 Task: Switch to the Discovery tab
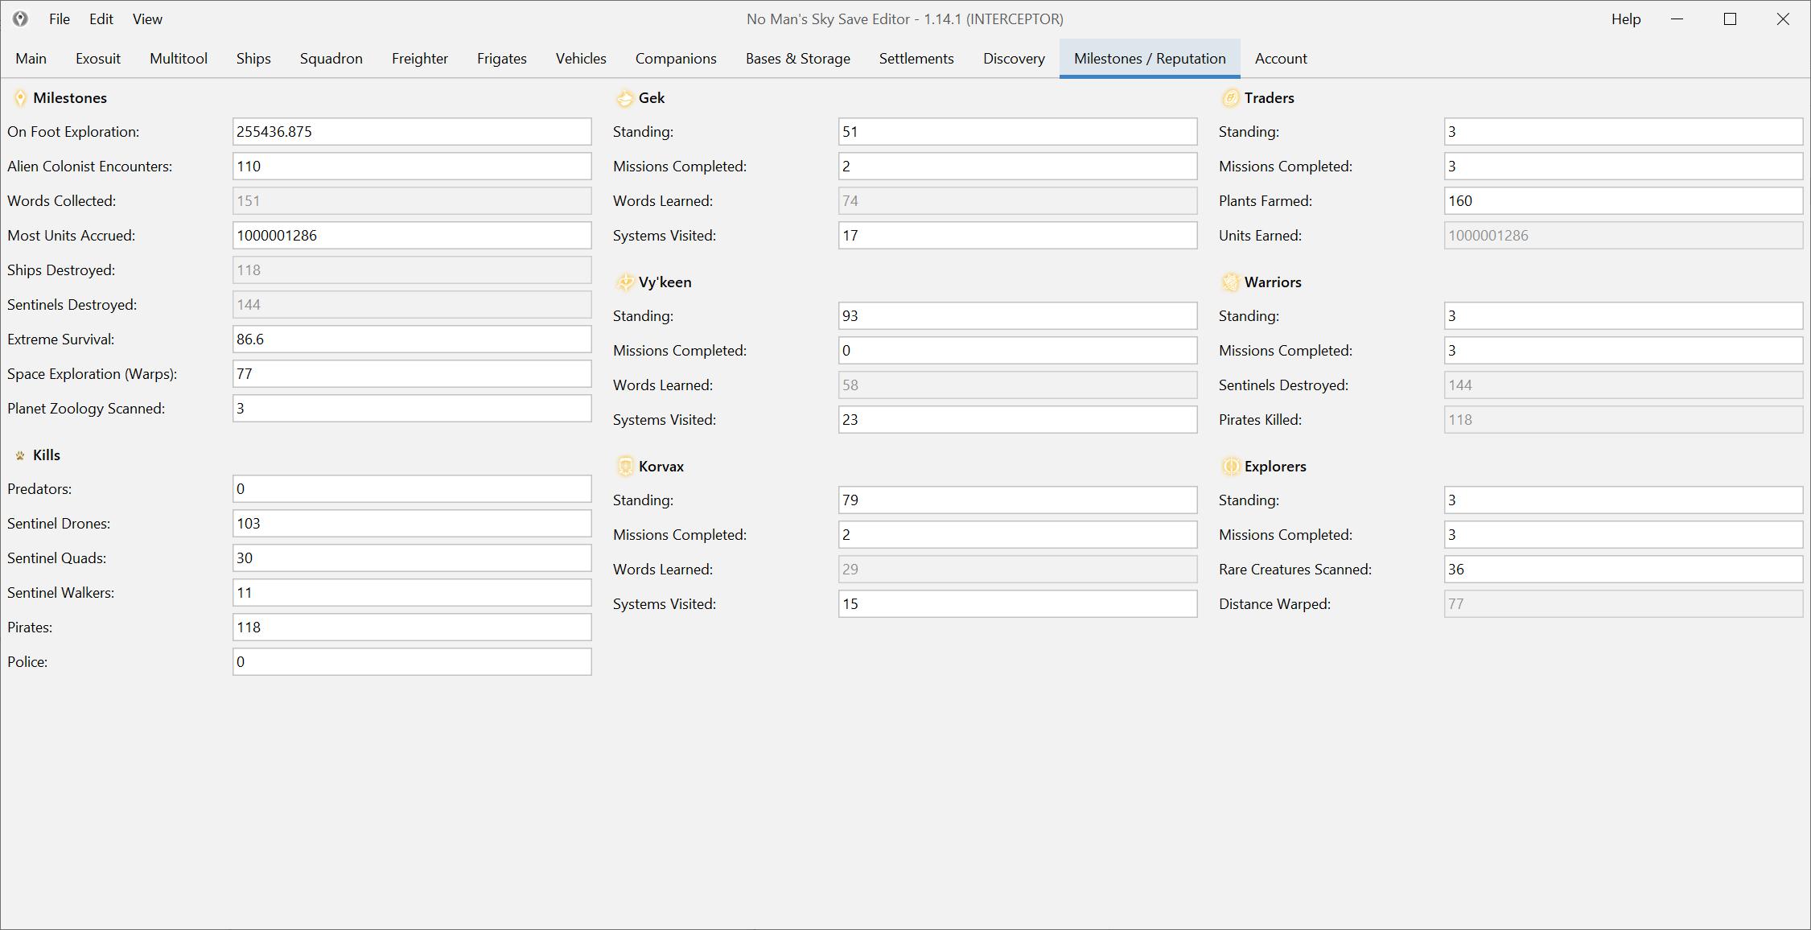click(1014, 59)
